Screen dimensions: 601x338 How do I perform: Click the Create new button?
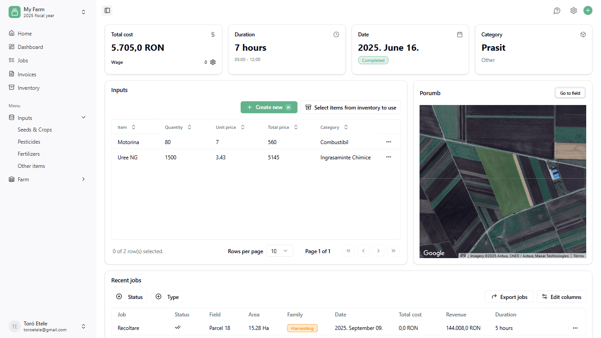point(269,107)
